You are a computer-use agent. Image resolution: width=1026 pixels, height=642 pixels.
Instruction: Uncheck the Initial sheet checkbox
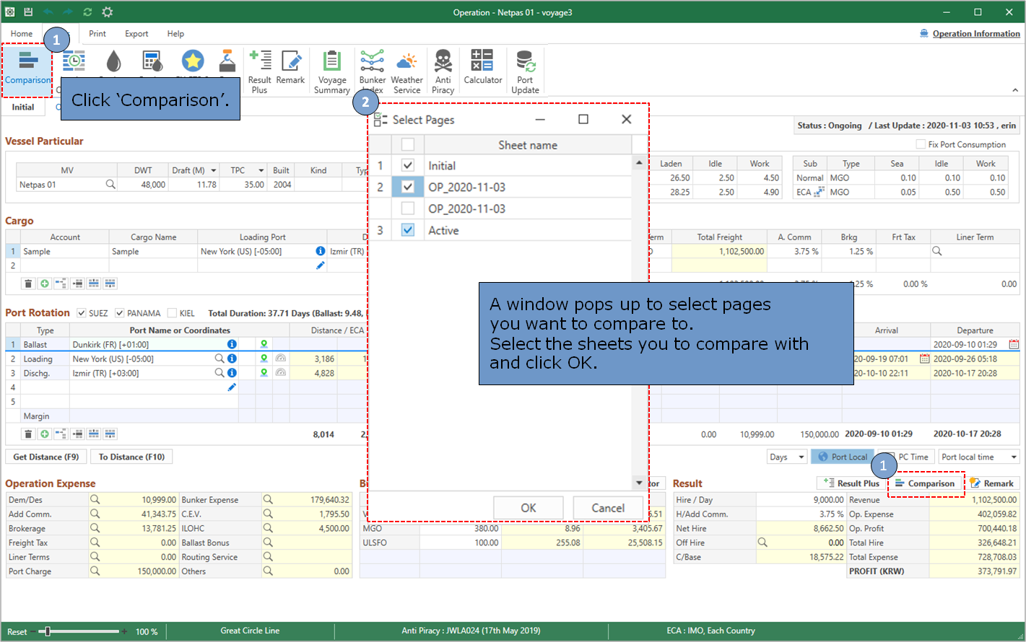(408, 165)
